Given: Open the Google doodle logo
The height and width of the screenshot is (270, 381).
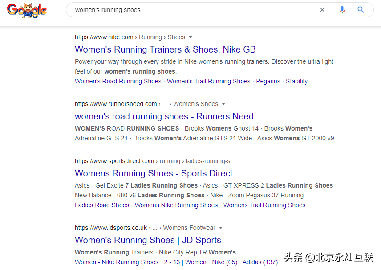Looking at the screenshot, I should (x=27, y=10).
